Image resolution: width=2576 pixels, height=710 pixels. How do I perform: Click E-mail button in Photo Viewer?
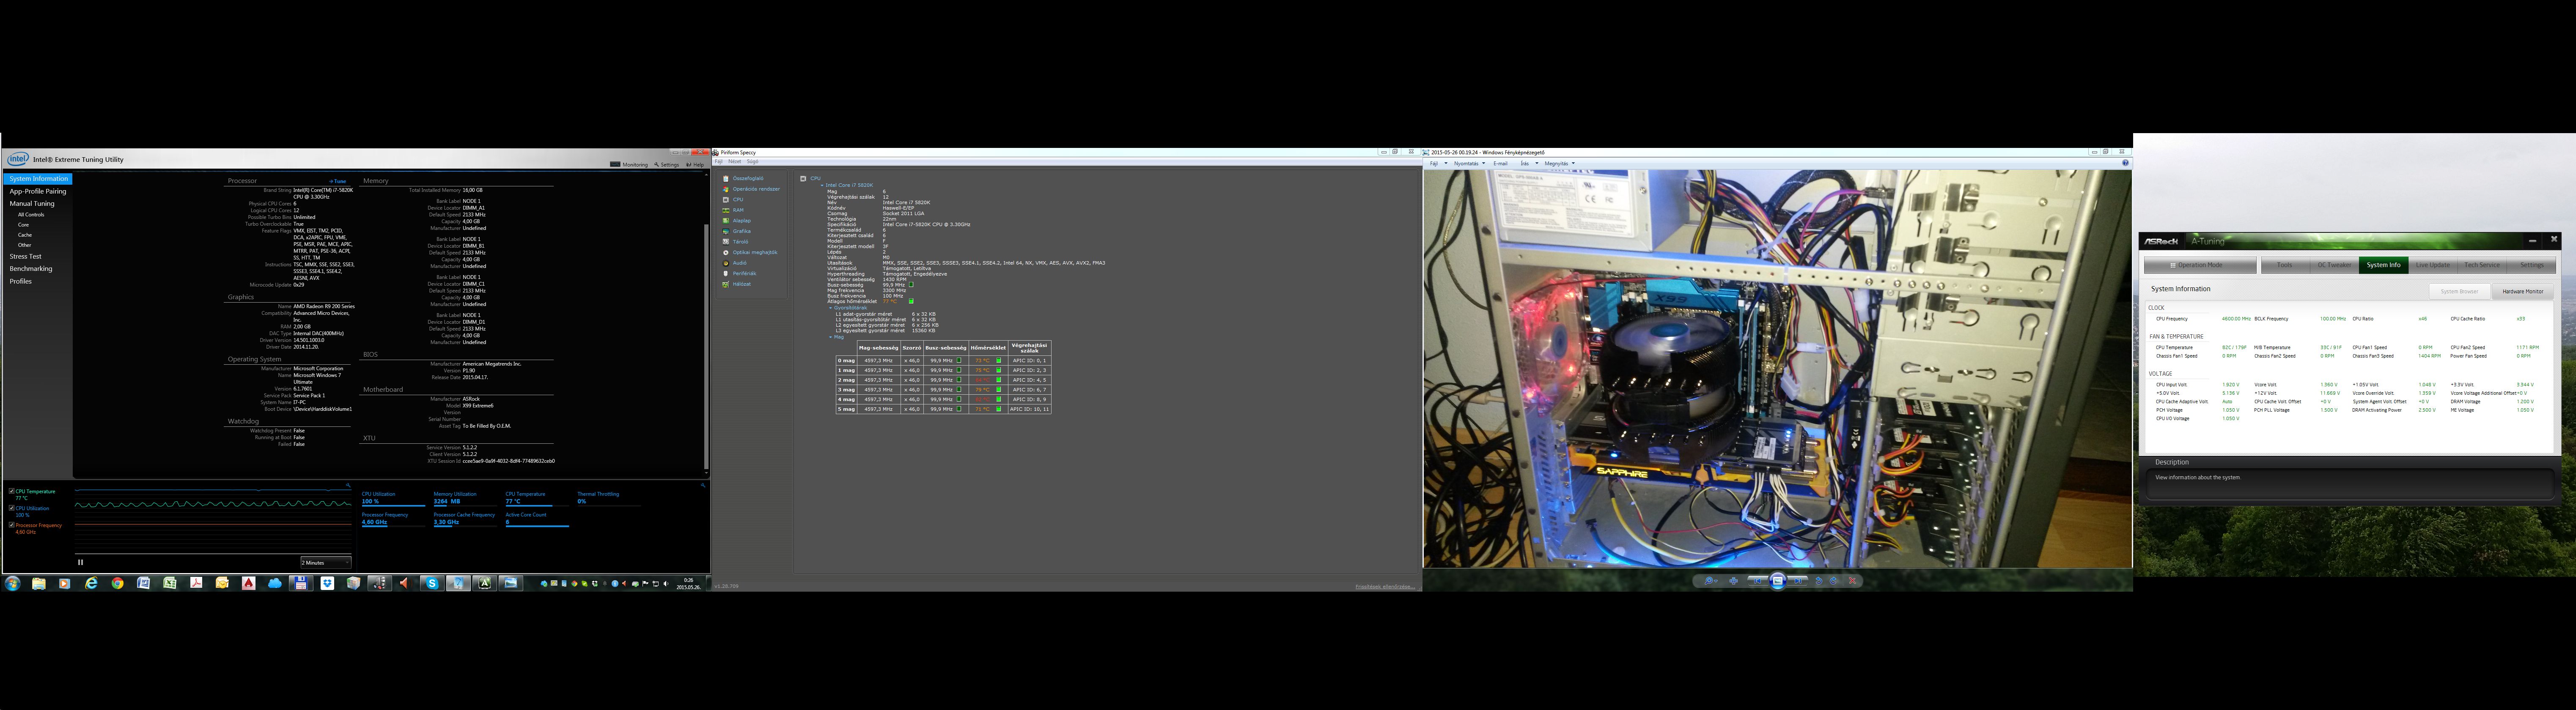click(1501, 164)
